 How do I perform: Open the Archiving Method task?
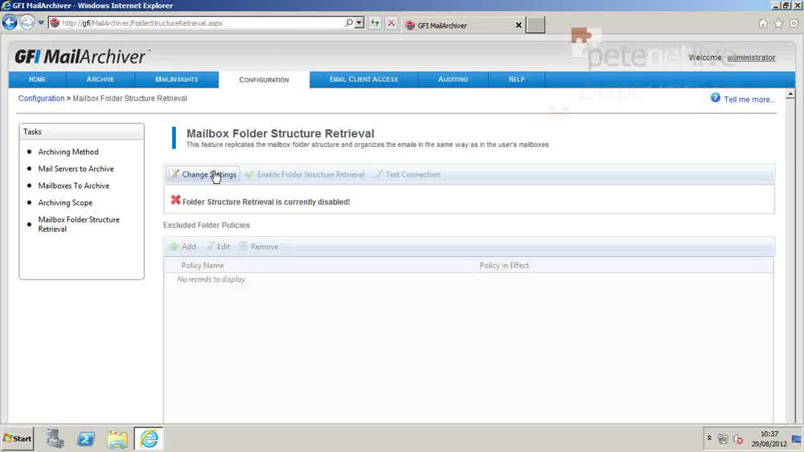(x=68, y=152)
